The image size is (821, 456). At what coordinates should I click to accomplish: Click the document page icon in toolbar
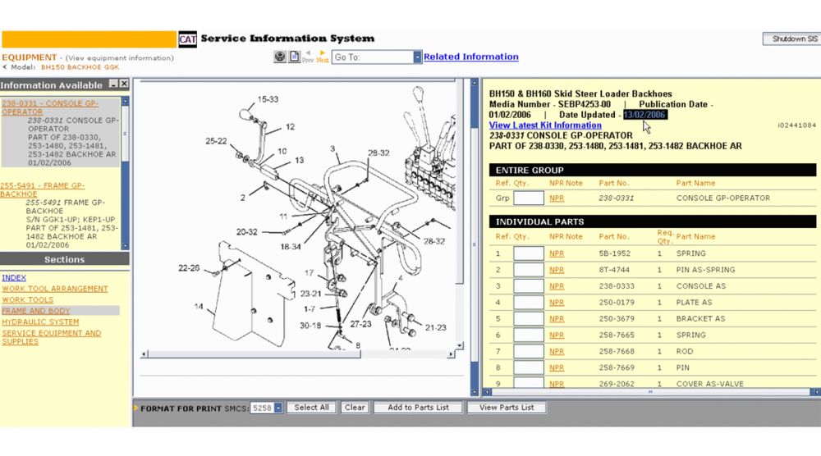coord(294,57)
